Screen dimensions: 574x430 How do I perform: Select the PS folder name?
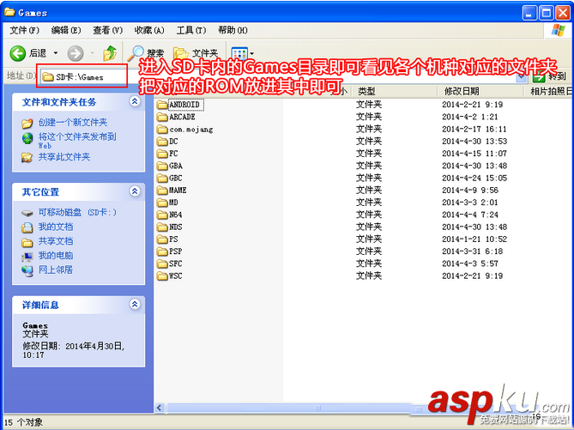tap(173, 239)
